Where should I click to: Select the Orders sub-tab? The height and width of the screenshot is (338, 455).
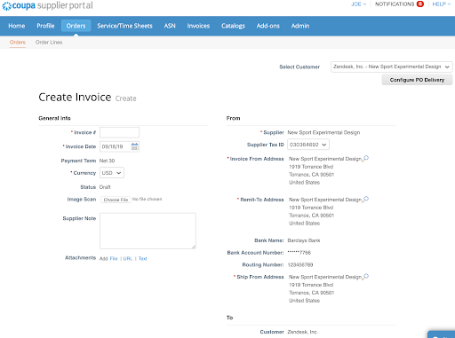(x=18, y=43)
